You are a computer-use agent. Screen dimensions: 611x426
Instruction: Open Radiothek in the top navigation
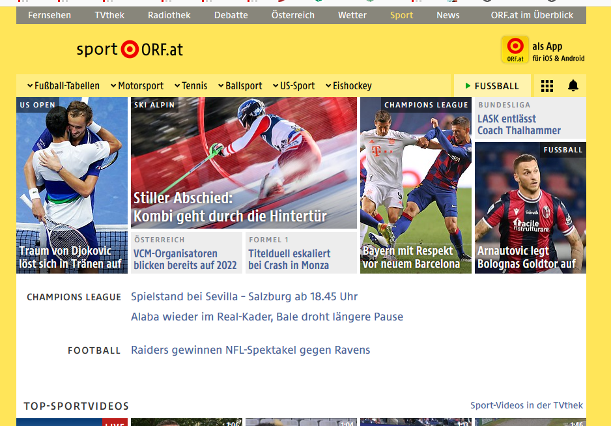169,15
